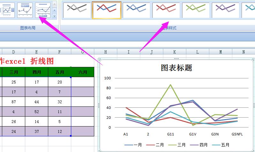
Task: Select the green 三月 table header cell
Action: point(14,72)
